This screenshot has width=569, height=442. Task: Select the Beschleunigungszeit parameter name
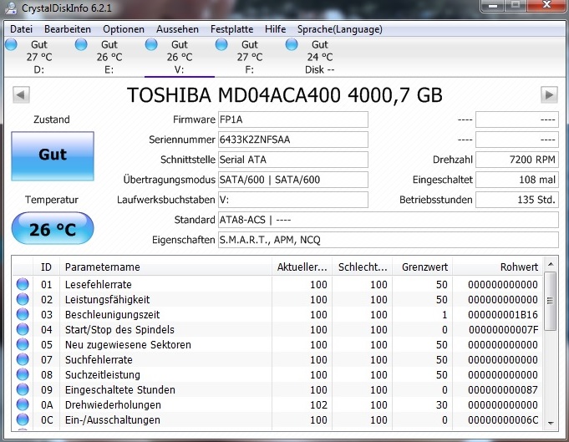pos(113,315)
